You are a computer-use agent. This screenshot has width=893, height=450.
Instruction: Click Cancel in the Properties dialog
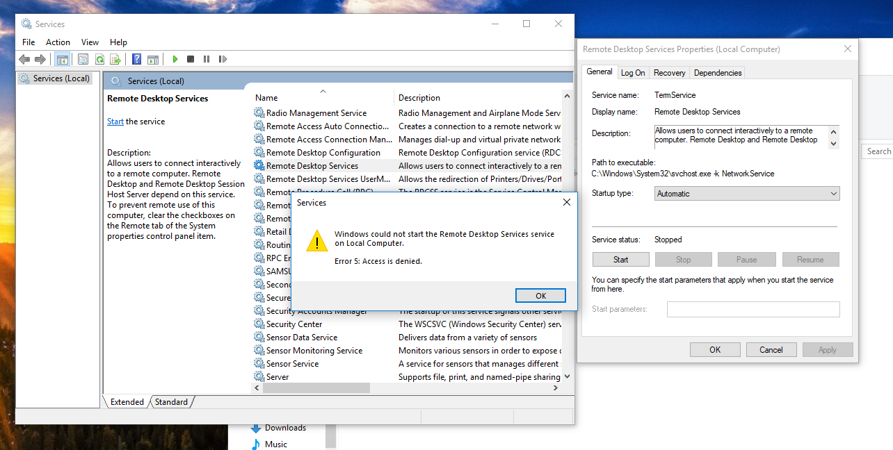pyautogui.click(x=771, y=350)
